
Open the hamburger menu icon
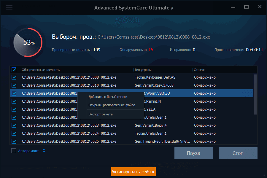pos(9,7)
